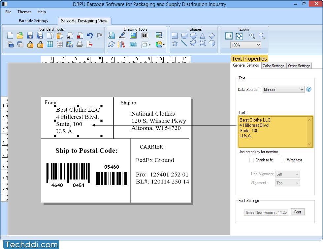The image size is (323, 249).
Task: Print the label with the printer icon
Action: point(79,44)
